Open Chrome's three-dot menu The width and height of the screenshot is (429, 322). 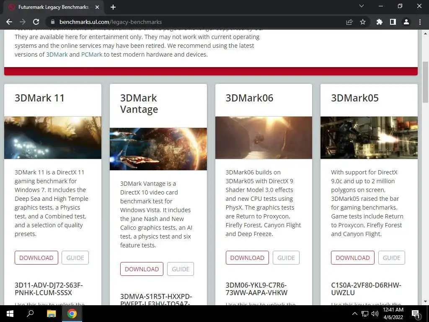click(420, 22)
